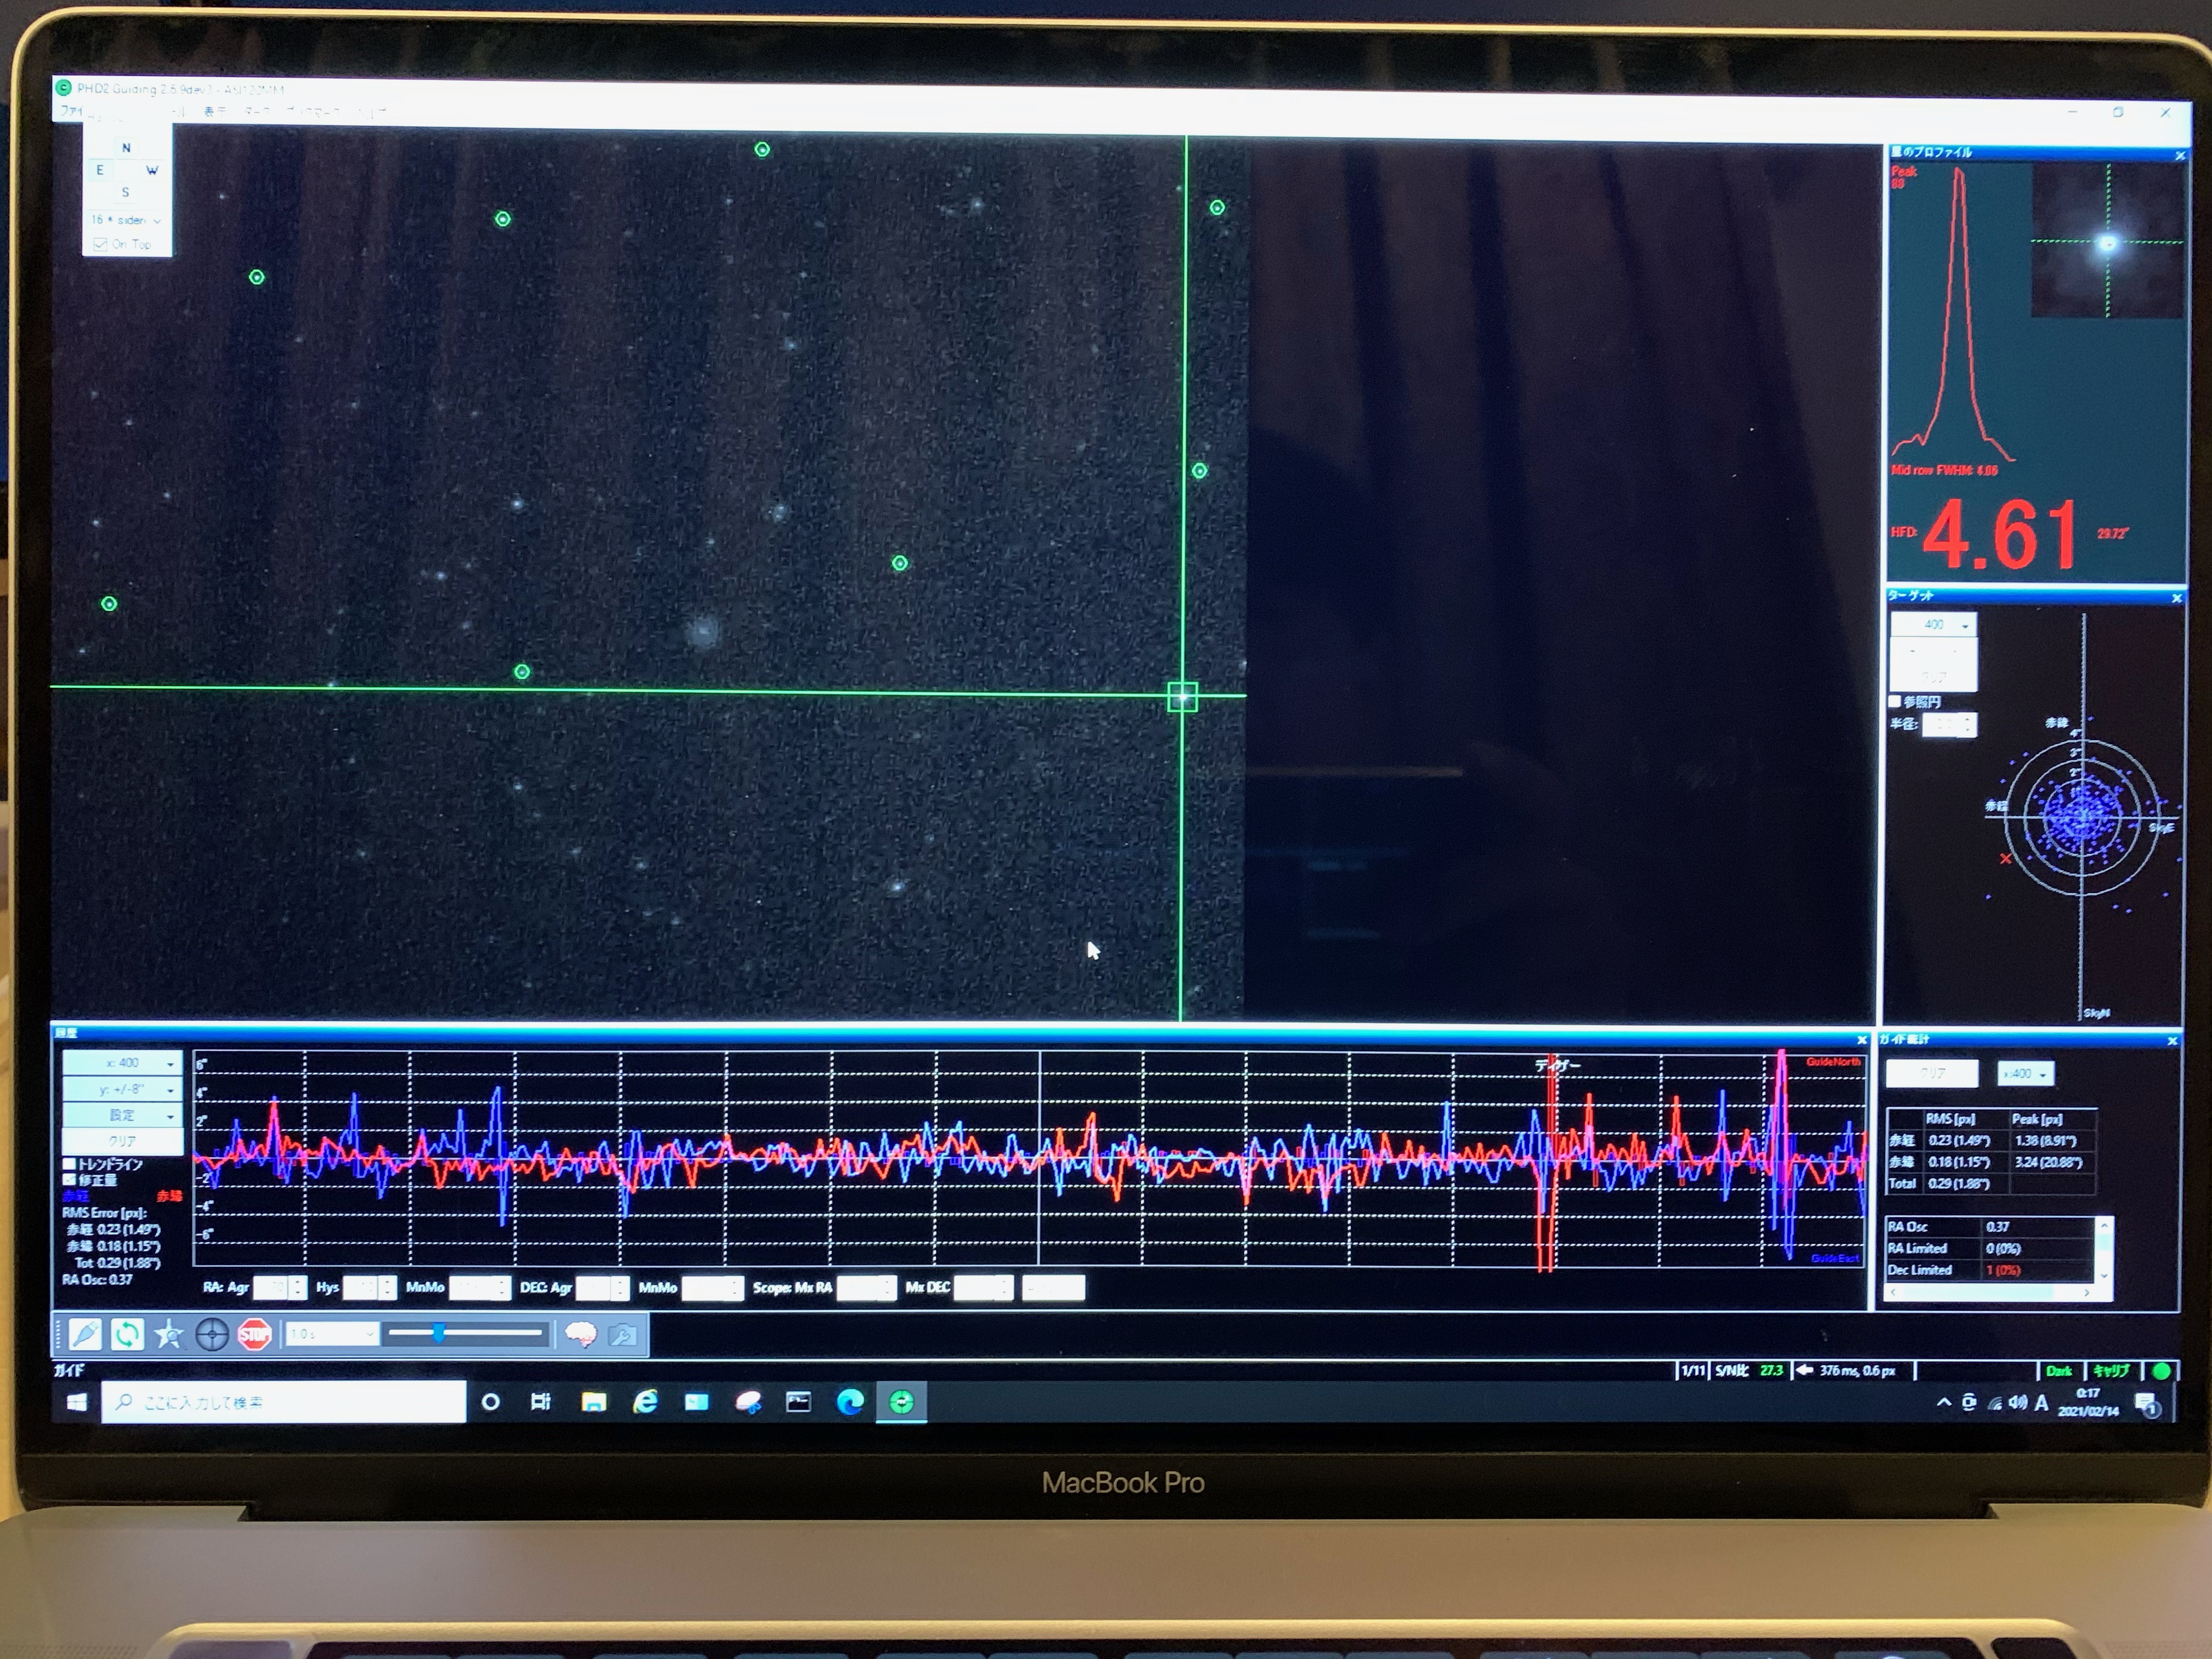This screenshot has height=1659, width=2212.
Task: Open the brain advanced settings icon
Action: click(581, 1334)
